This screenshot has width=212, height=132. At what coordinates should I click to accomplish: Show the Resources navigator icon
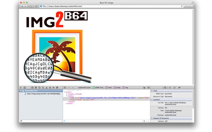tap(32, 88)
